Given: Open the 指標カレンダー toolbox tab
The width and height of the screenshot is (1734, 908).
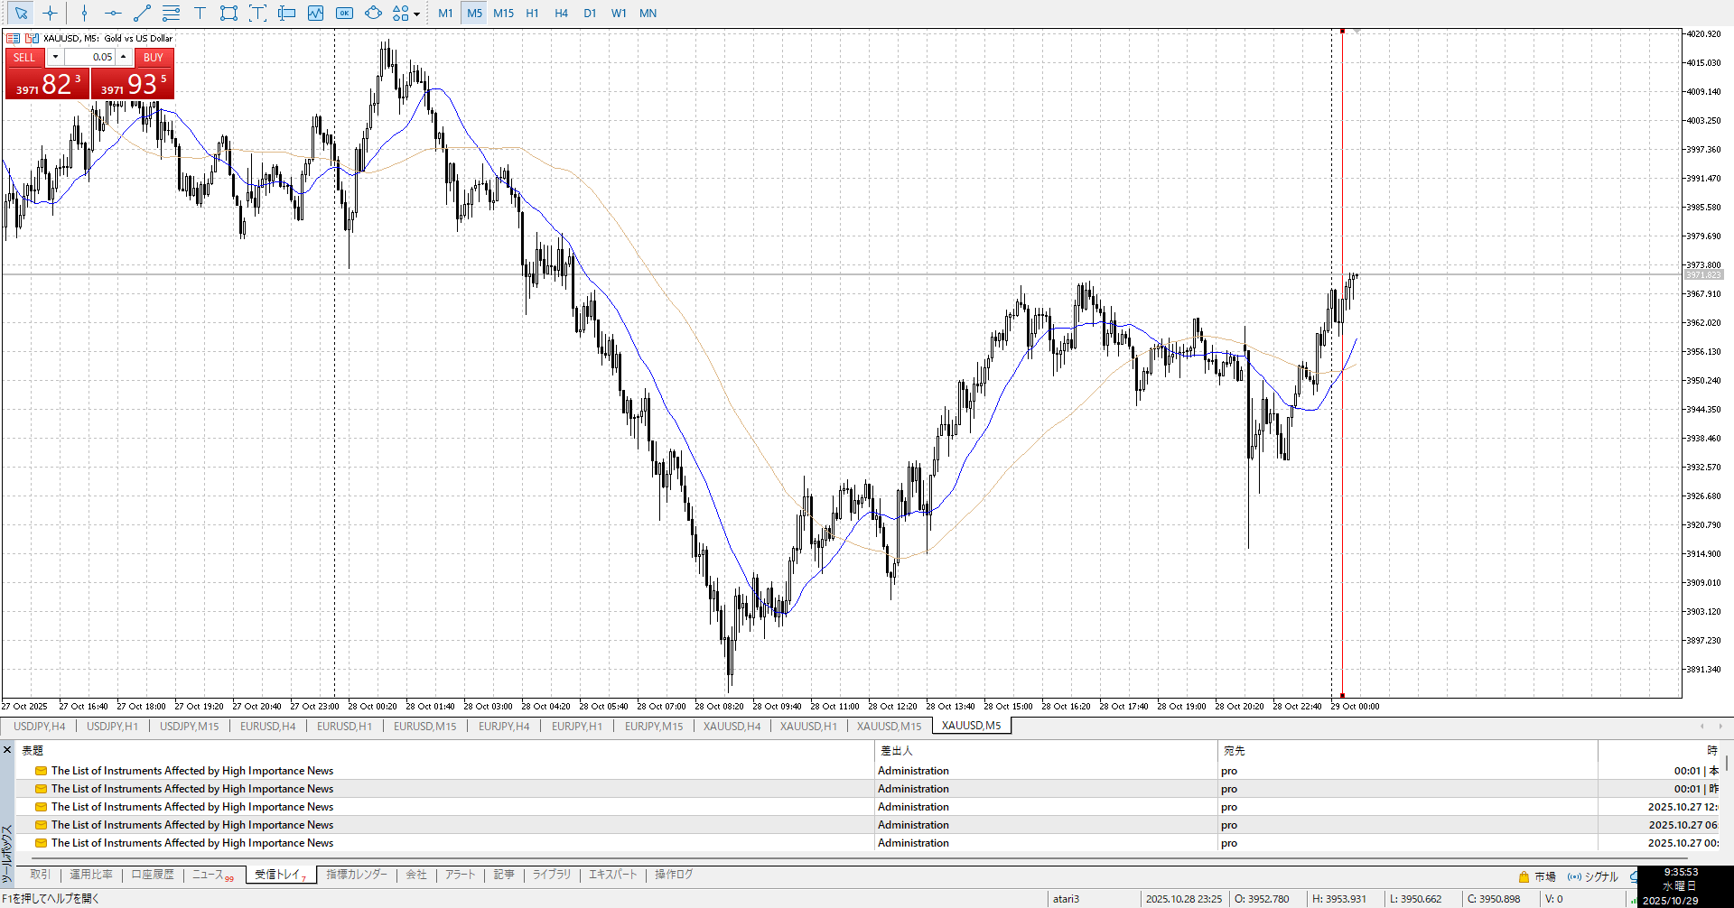Looking at the screenshot, I should 357,875.
